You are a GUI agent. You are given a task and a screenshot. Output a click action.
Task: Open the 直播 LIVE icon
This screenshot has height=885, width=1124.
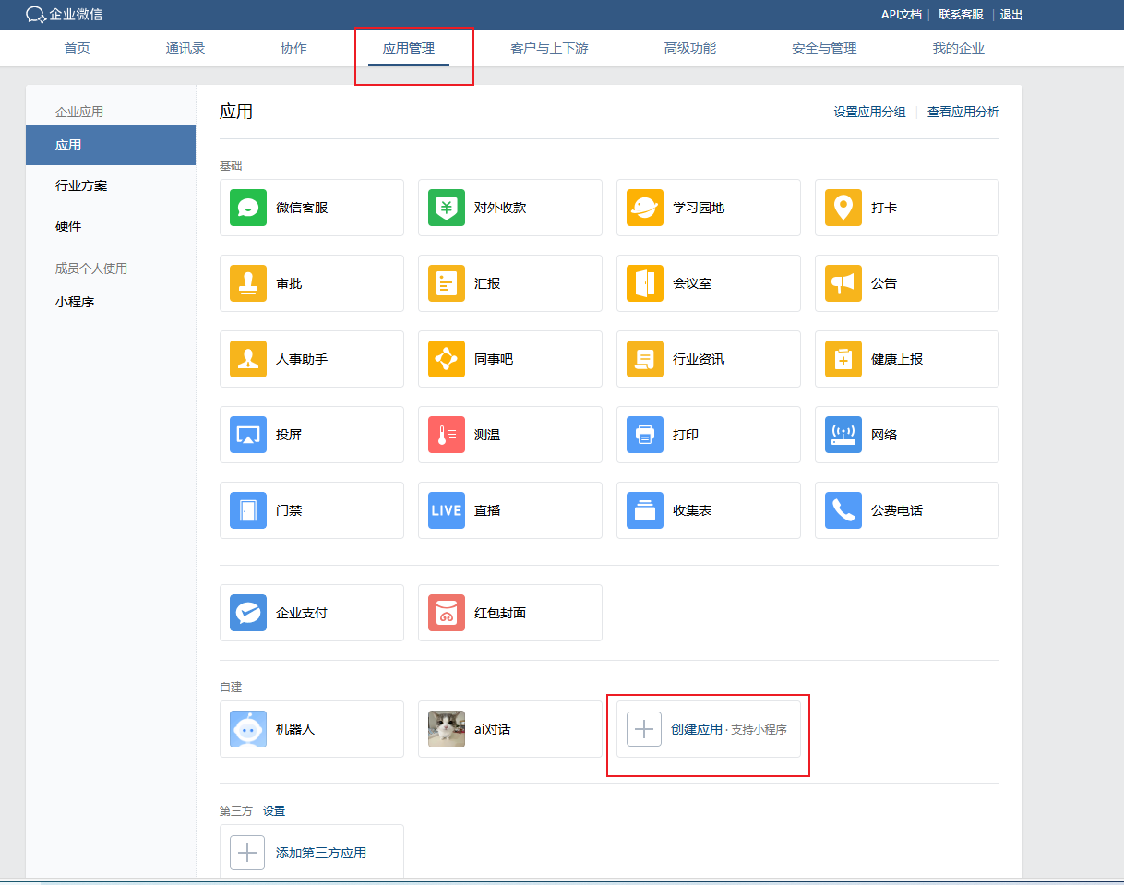(447, 510)
